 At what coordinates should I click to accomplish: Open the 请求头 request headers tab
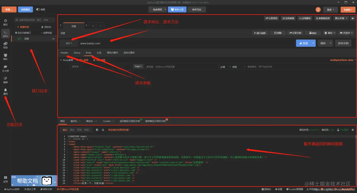(75, 121)
